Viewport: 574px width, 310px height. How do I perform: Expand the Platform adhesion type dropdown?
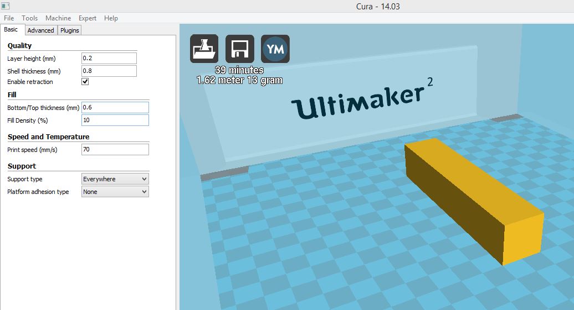[x=115, y=192]
